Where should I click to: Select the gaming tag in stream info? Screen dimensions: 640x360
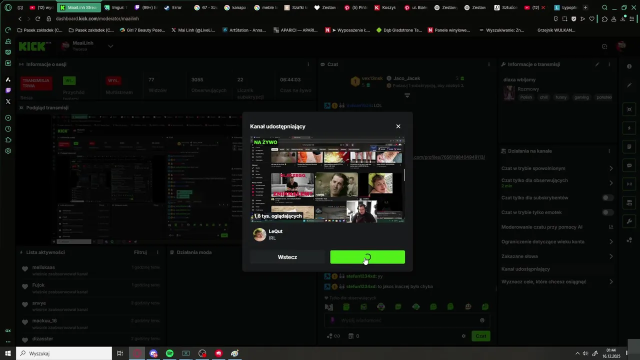pos(581,97)
